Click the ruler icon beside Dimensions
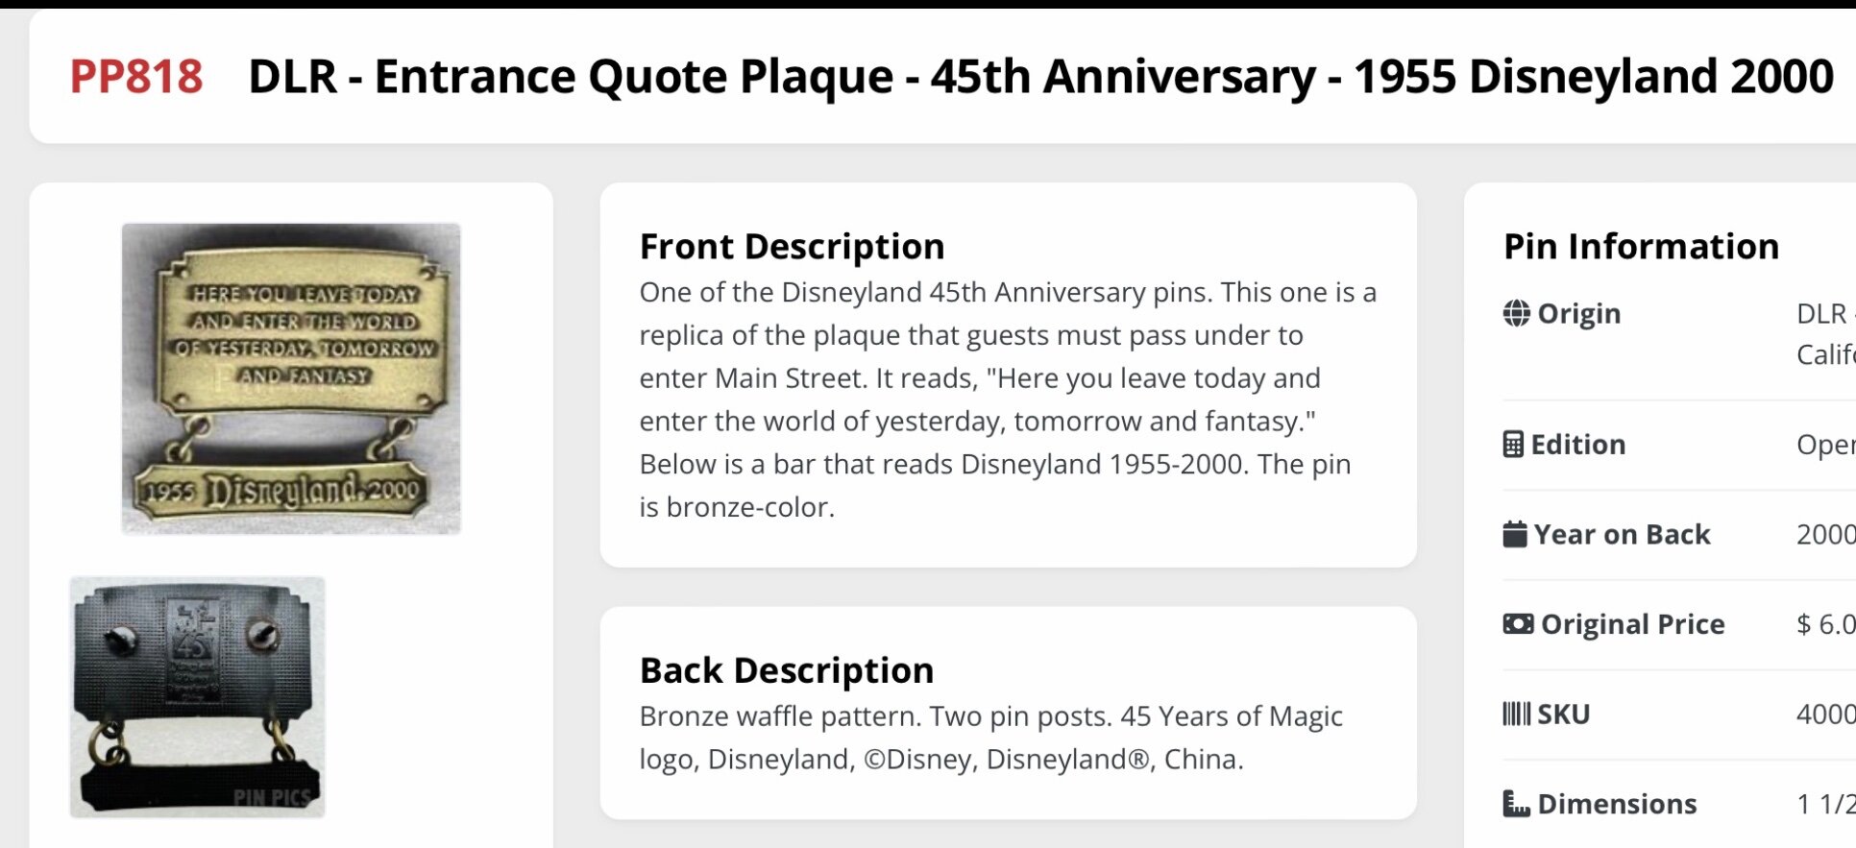 [x=1516, y=804]
